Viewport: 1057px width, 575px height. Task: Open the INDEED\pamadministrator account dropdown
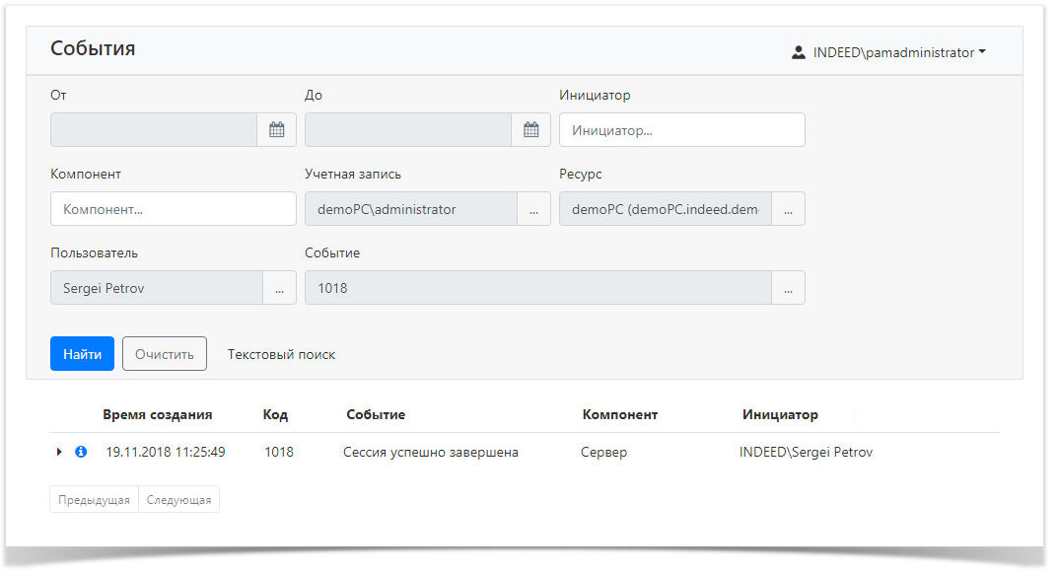coord(898,53)
